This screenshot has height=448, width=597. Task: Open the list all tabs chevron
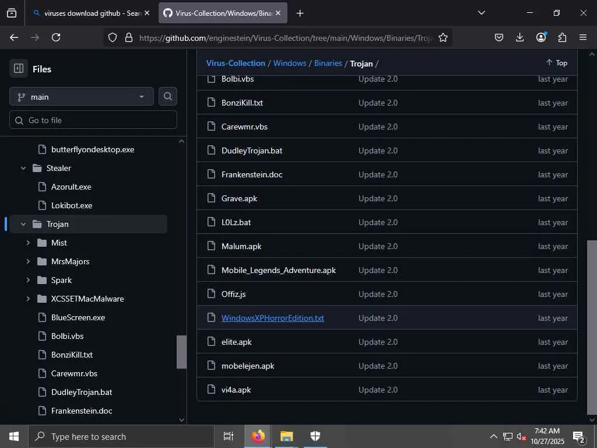point(481,13)
